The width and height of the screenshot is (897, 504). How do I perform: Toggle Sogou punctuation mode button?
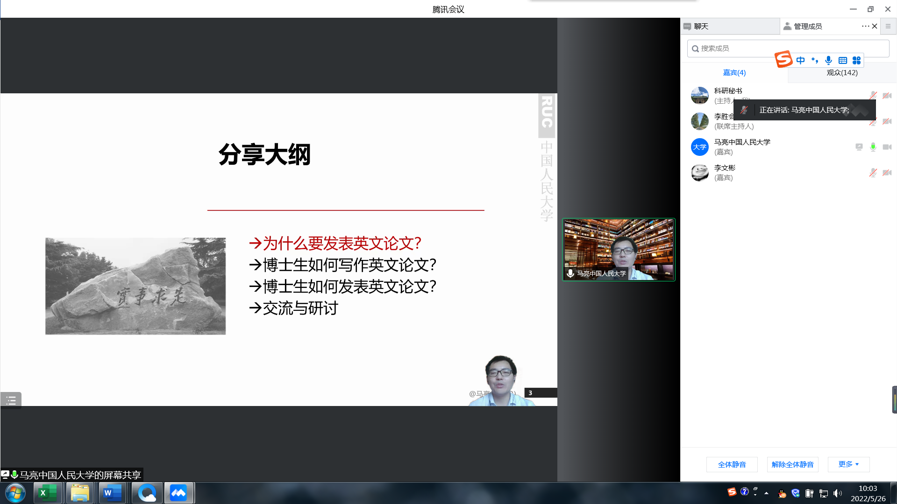click(x=815, y=60)
